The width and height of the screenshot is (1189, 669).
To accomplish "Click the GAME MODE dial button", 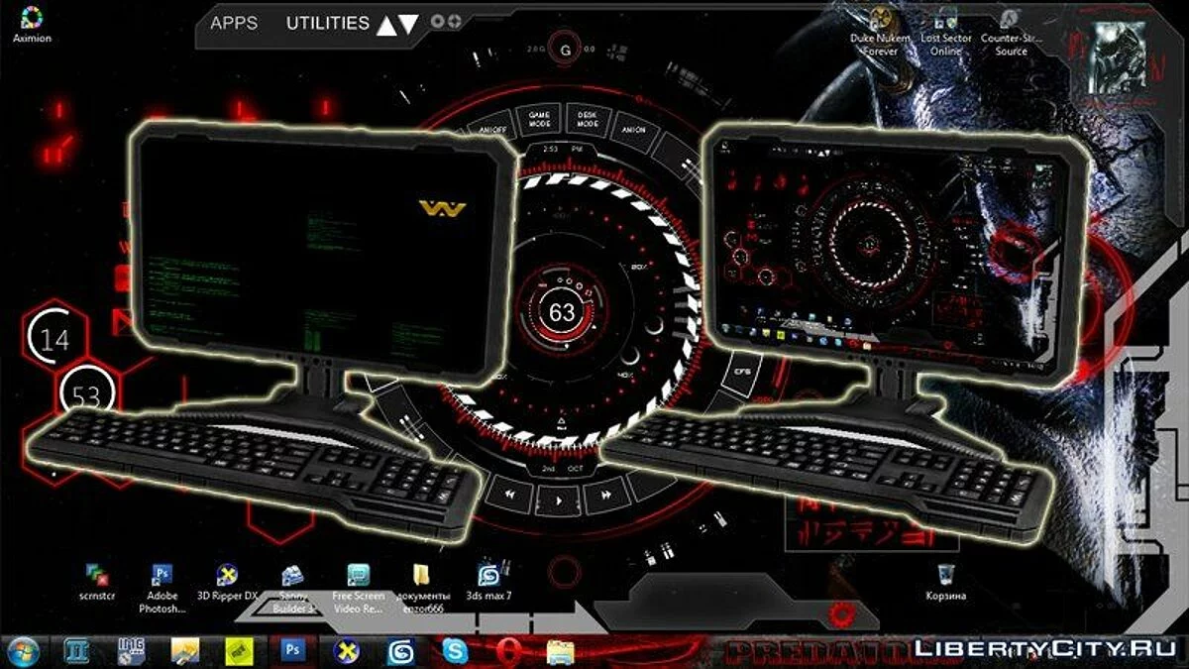I will pos(539,120).
